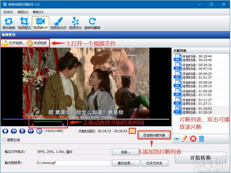
Task: Click the GIF file icon of segment 01:11:27
Action: pyautogui.click(x=178, y=102)
